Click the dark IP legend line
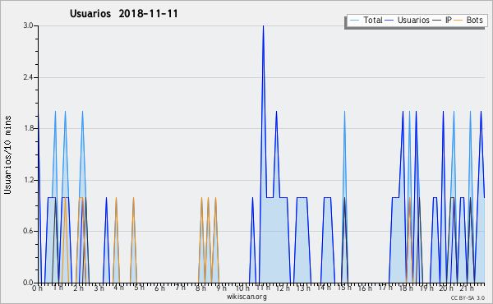The width and height of the screenshot is (493, 304). pyautogui.click(x=437, y=20)
